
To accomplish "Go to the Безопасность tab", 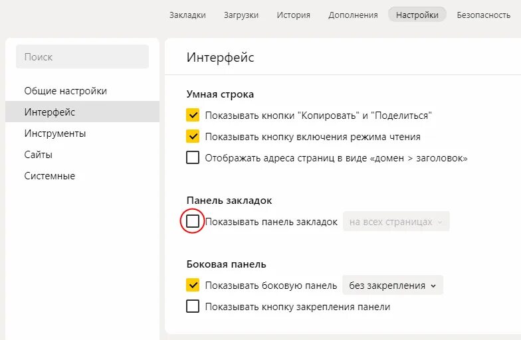I will pyautogui.click(x=484, y=15).
